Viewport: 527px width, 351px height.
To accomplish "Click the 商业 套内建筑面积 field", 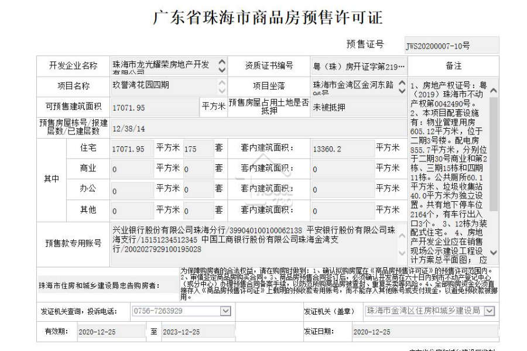I will pyautogui.click(x=343, y=169).
